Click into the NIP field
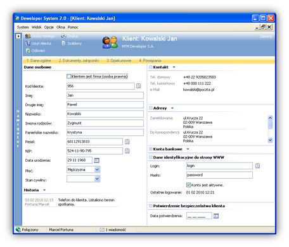This screenshot has width=289, height=247. (94, 151)
